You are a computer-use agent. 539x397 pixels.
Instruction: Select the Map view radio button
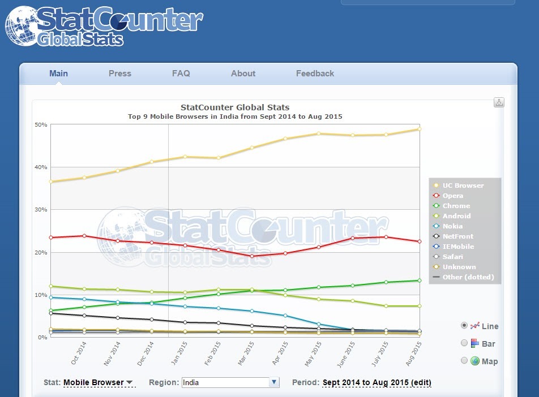pyautogui.click(x=464, y=360)
